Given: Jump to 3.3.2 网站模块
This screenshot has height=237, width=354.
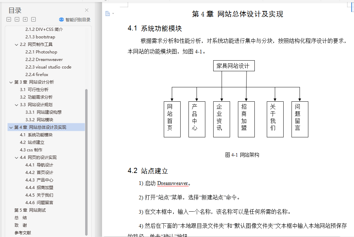Looking at the screenshot, I should click(39, 120).
